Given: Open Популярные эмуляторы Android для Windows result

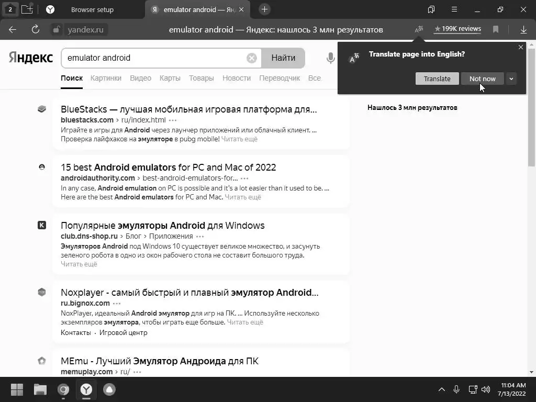Looking at the screenshot, I should [163, 226].
